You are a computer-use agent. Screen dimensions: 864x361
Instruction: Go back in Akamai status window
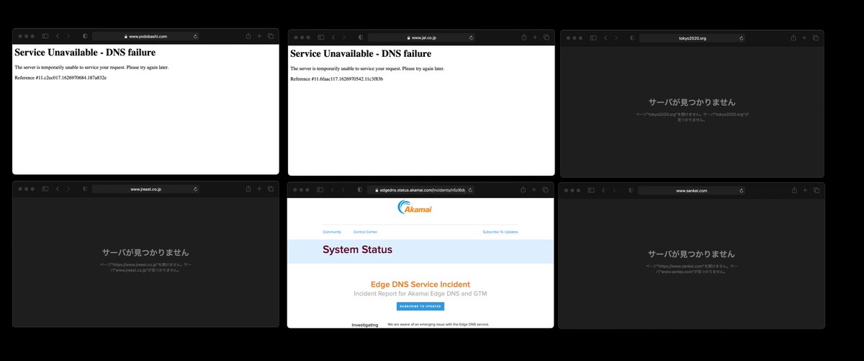click(x=333, y=190)
